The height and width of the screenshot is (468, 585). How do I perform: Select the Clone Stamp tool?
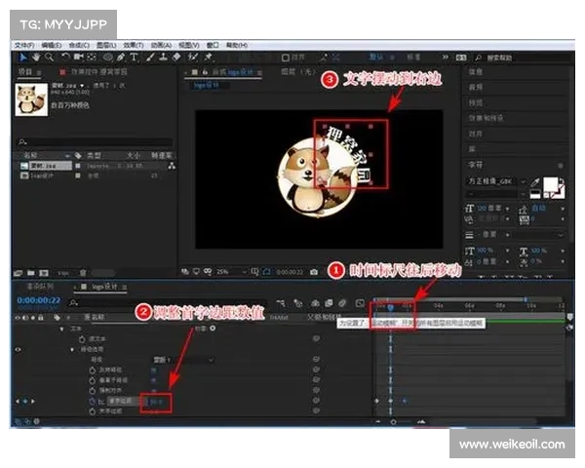tap(164, 58)
